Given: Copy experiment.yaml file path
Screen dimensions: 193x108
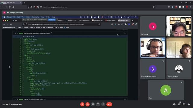Looking at the screenshot, I should 45,100.
